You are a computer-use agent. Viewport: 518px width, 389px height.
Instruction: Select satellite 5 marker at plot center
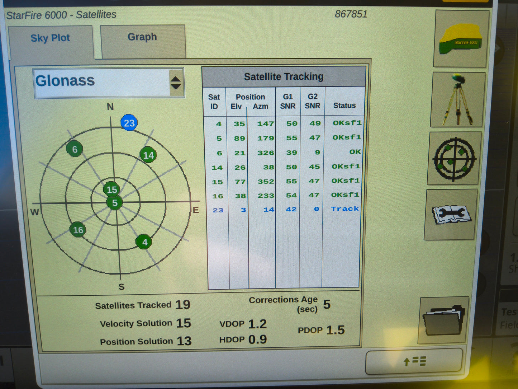[x=115, y=203]
